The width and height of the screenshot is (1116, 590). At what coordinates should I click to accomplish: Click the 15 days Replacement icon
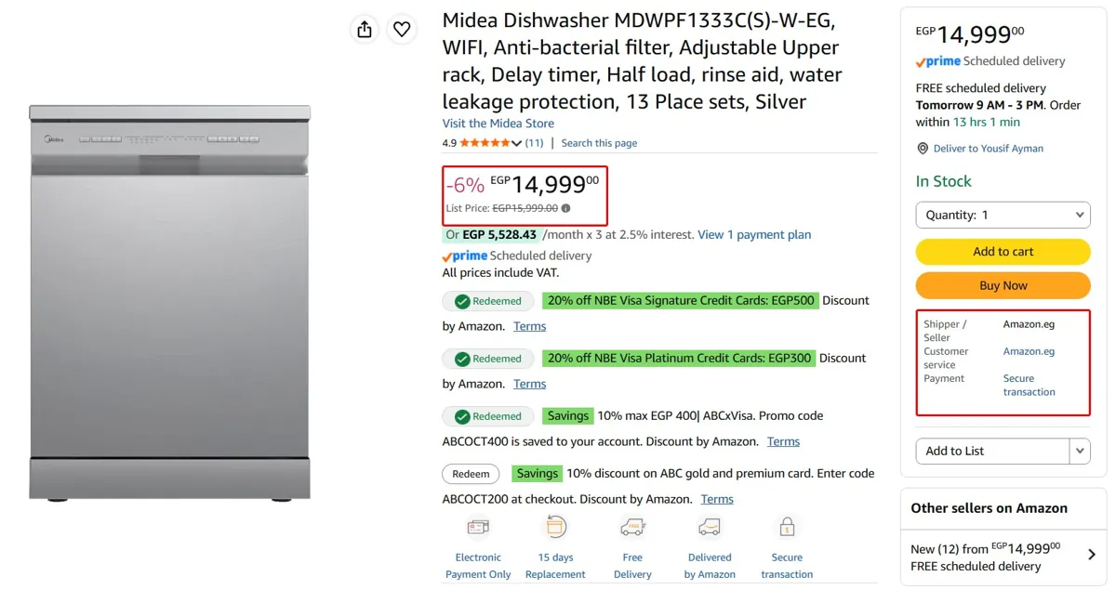[x=555, y=527]
